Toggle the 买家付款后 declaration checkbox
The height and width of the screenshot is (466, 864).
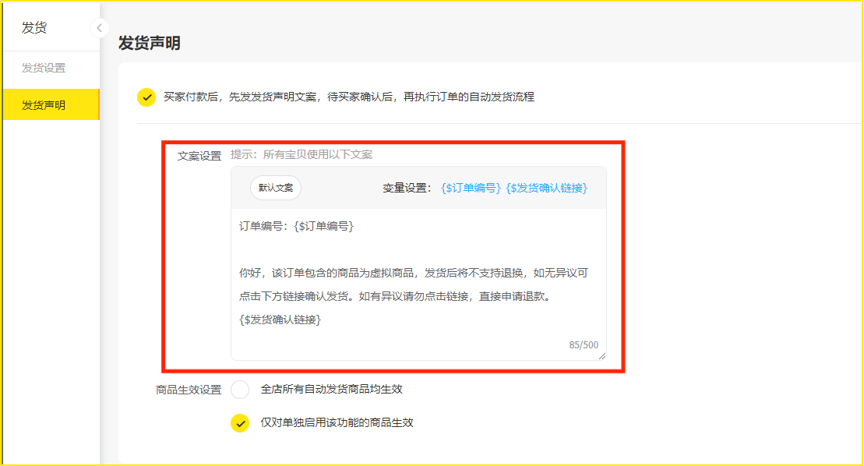click(146, 97)
